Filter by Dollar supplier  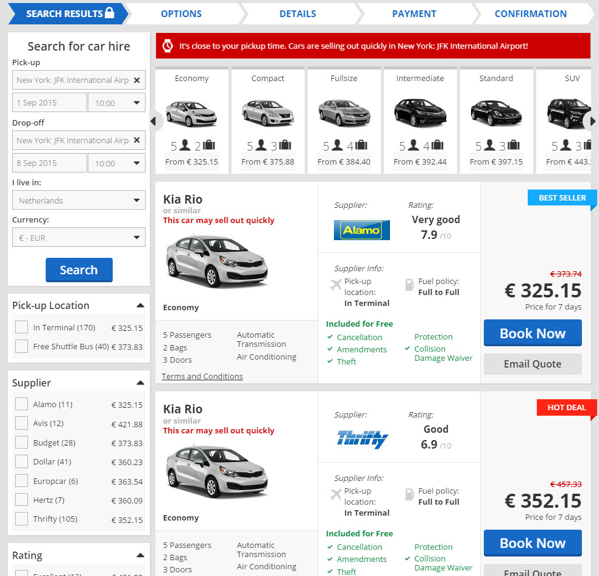coord(21,461)
